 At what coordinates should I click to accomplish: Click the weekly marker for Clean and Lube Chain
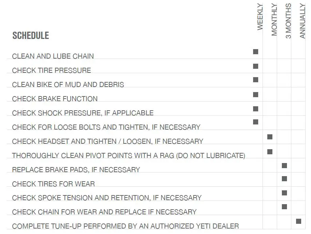tap(256, 52)
